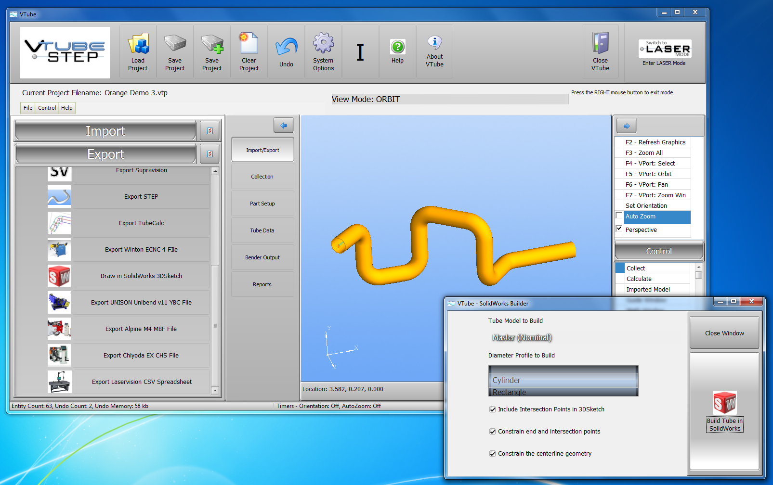Select Rectangle in Diameter Profile list
Viewport: 773px width, 485px height.
click(563, 392)
